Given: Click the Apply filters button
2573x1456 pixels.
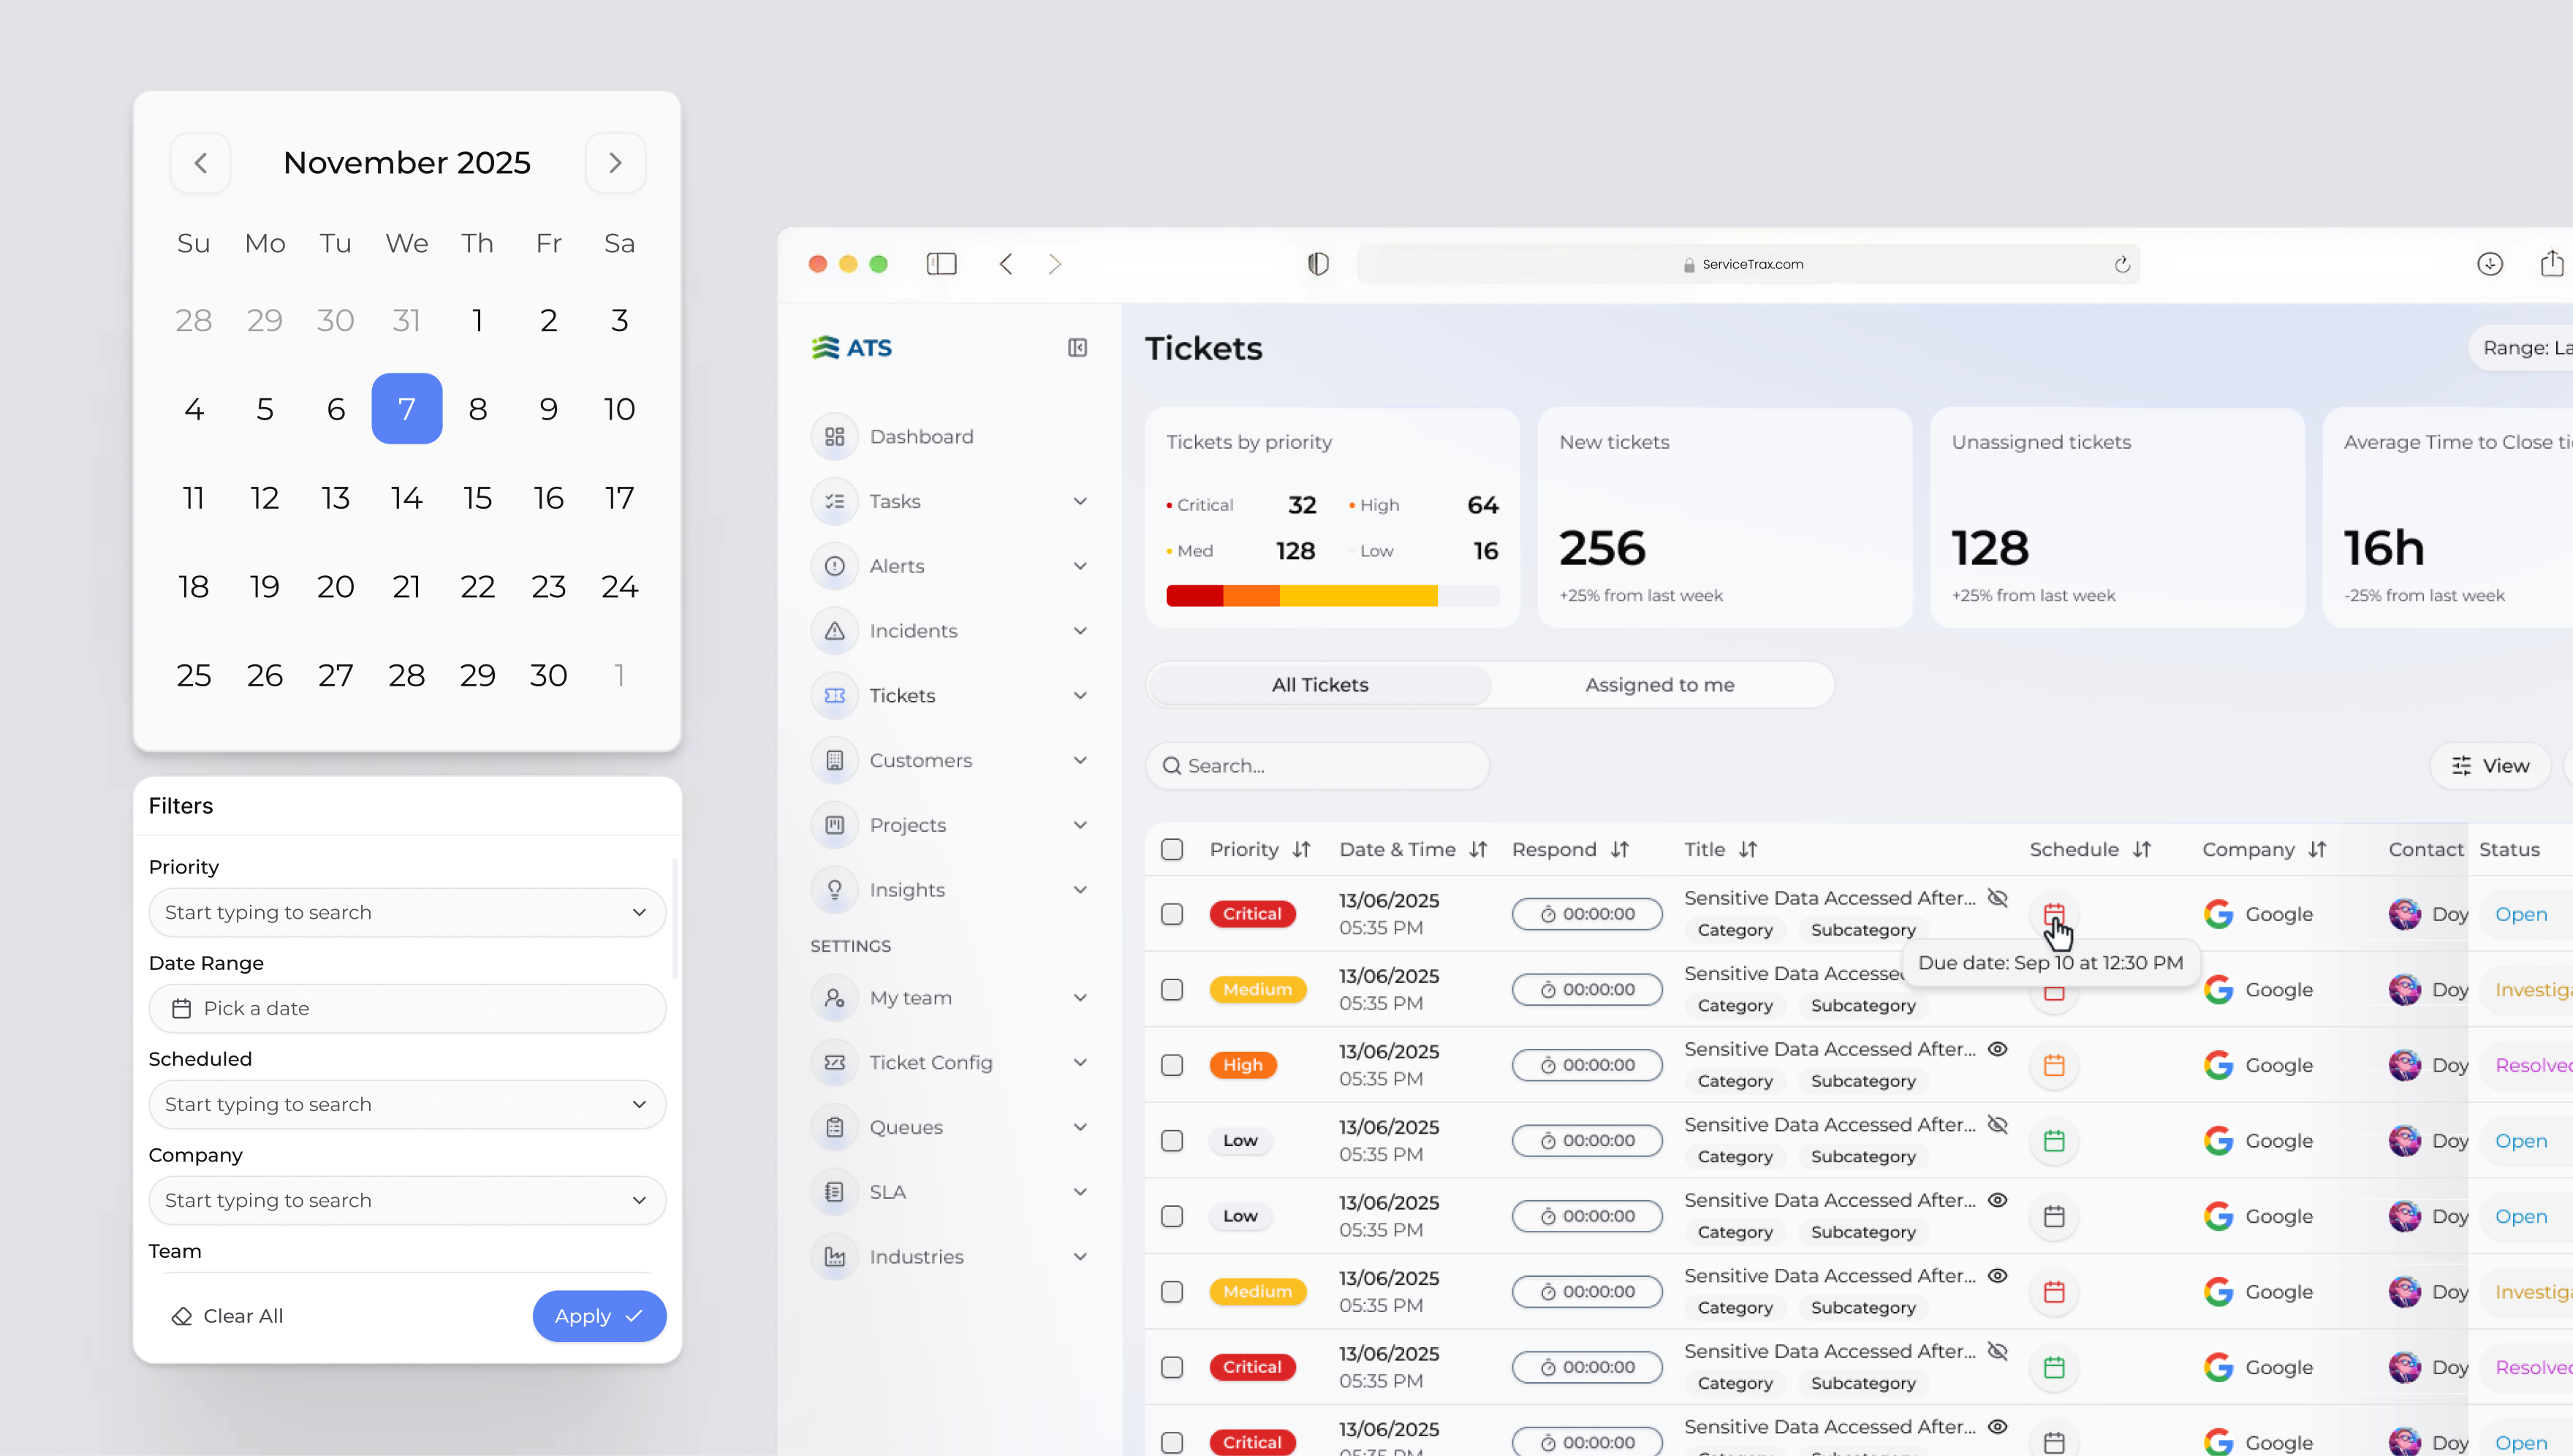Looking at the screenshot, I should [x=598, y=1317].
